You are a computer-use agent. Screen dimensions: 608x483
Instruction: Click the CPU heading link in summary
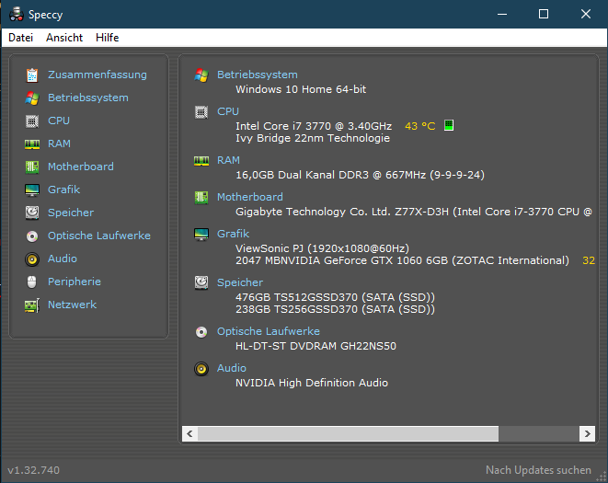coord(227,111)
